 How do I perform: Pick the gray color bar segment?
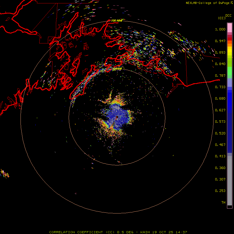(x=230, y=181)
